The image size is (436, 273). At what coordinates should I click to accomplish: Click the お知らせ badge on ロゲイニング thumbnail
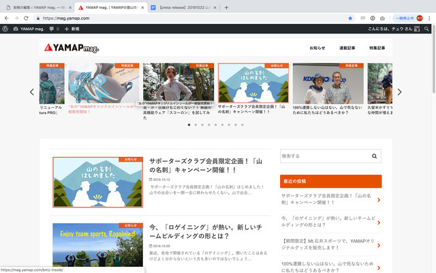(x=131, y=225)
